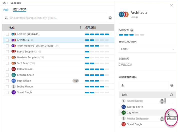The height and width of the screenshot is (132, 178).
Task: Select the Indira Menon row
Action: [58, 86]
